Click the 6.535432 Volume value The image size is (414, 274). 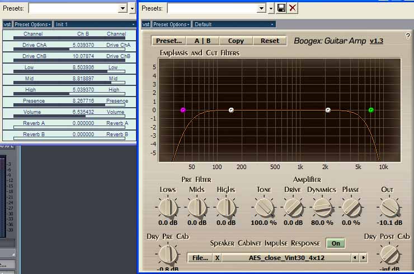coord(83,112)
